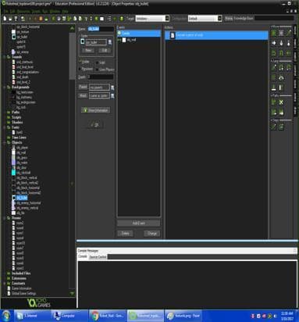
Task: Click the Manage button in toolbar
Action: click(x=229, y=18)
